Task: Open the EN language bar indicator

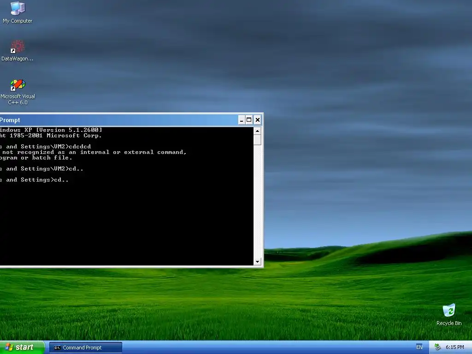Action: coord(419,348)
